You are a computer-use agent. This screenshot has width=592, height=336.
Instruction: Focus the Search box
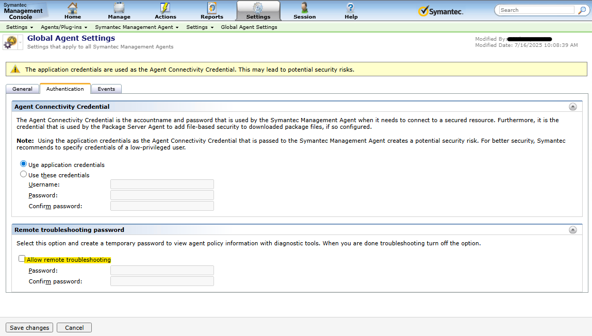(536, 10)
